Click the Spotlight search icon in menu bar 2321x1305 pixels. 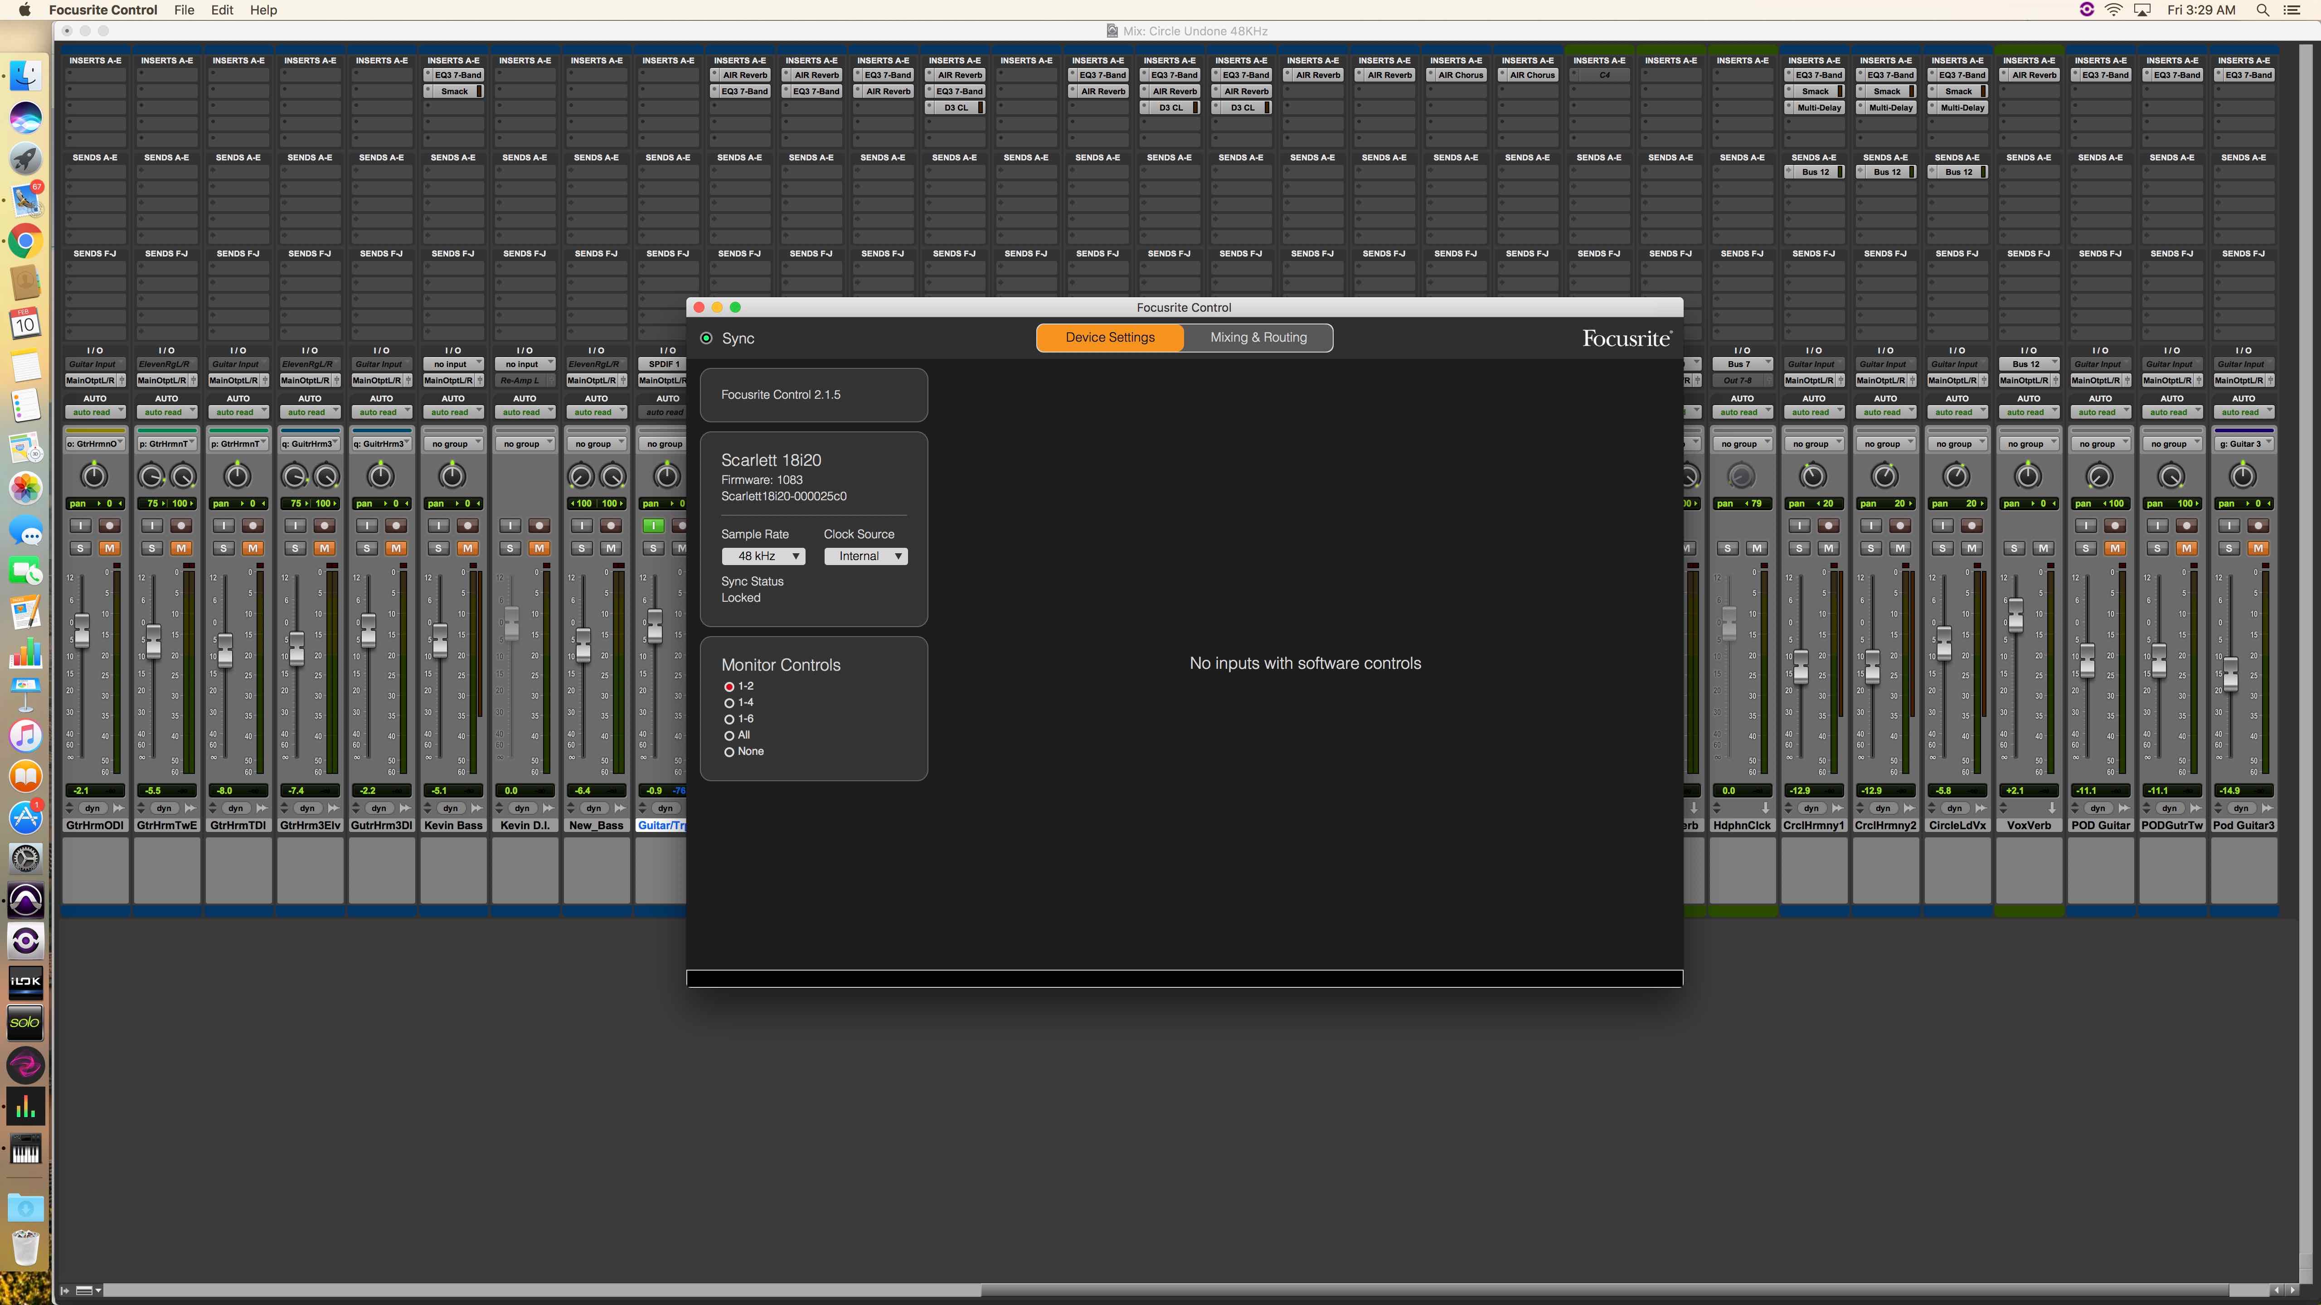tap(2262, 10)
